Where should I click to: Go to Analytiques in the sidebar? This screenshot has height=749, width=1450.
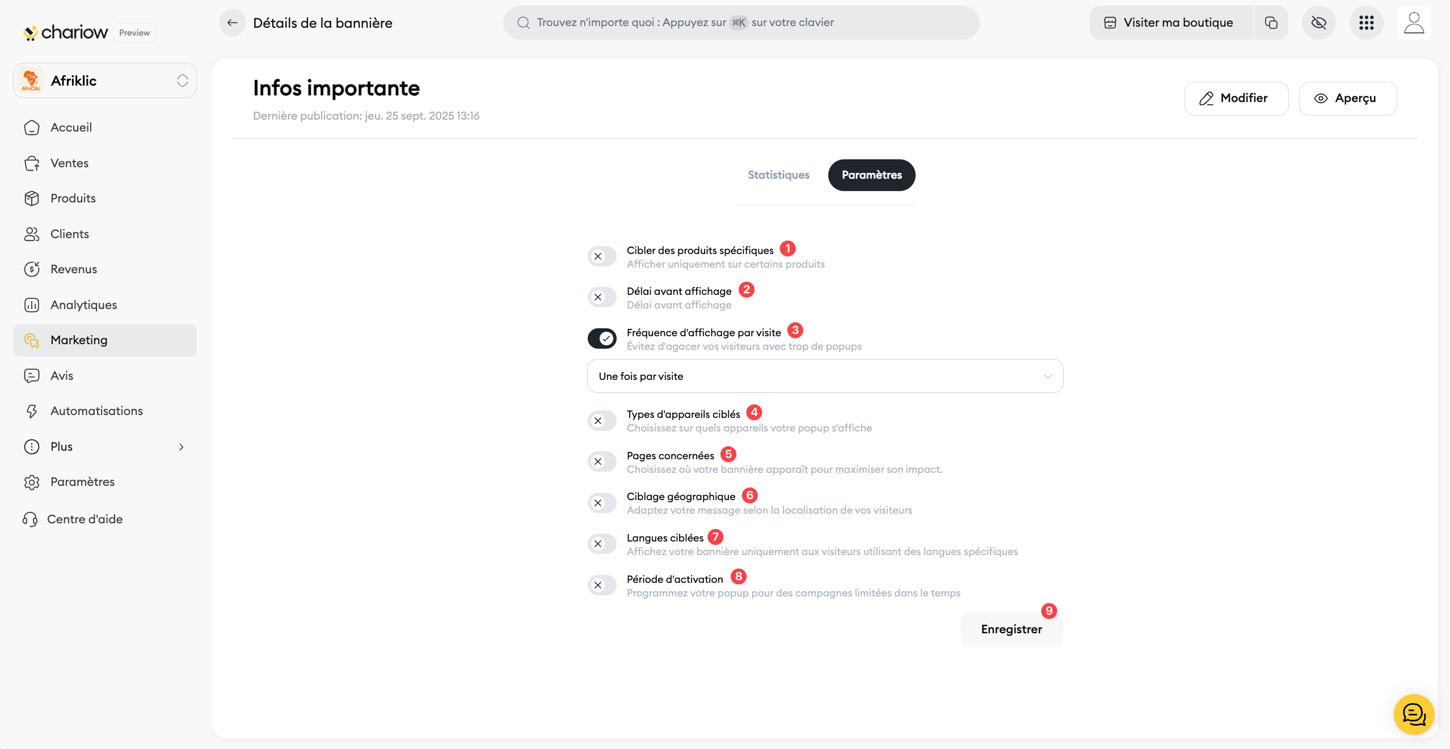[x=83, y=305]
